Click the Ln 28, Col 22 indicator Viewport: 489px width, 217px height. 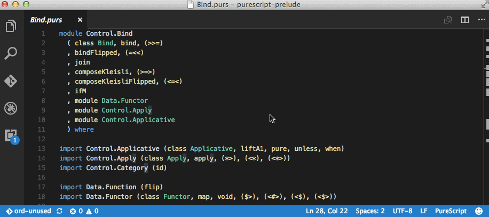coord(326,211)
